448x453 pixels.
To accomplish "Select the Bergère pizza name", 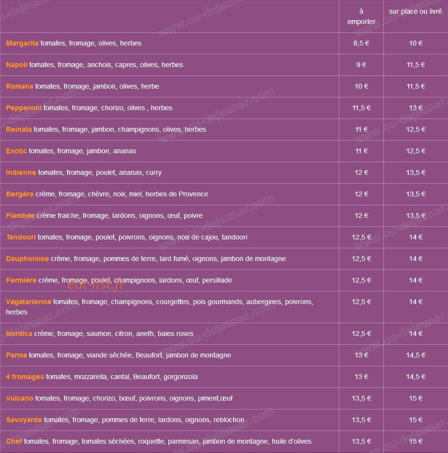I will [x=20, y=194].
